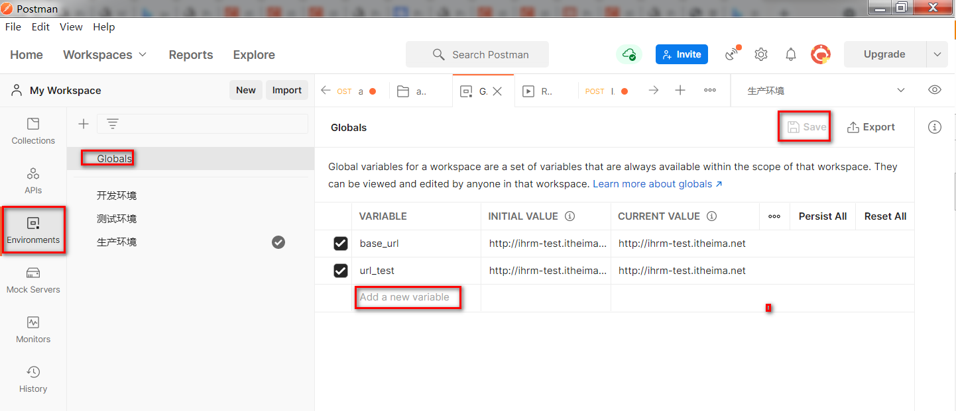Click the Invite button
Viewport: 956px width, 411px height.
point(682,54)
